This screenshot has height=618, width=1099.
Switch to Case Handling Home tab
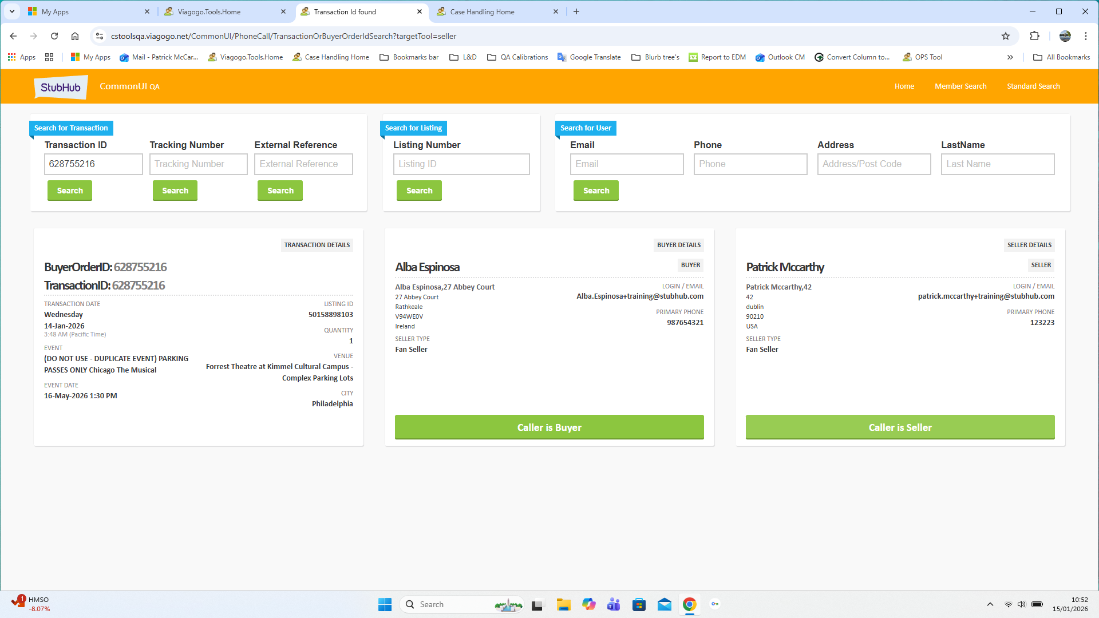482,11
